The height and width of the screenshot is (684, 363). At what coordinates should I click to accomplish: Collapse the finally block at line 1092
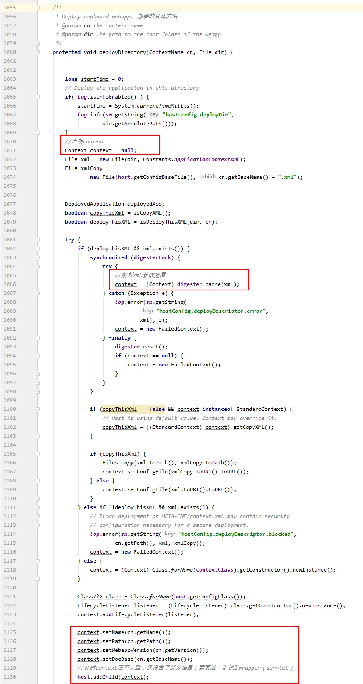pos(38,338)
